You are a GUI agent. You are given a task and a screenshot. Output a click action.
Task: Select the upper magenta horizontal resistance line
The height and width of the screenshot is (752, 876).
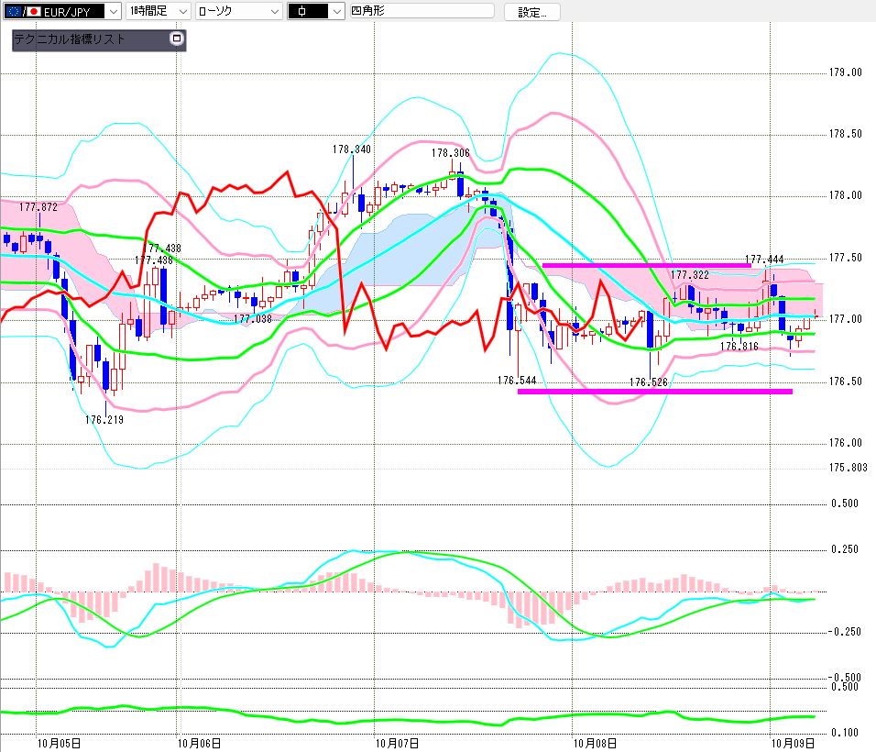[x=646, y=266]
